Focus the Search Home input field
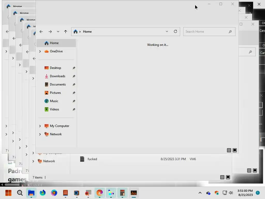Viewport: 265px width, 199px height. pos(209,32)
